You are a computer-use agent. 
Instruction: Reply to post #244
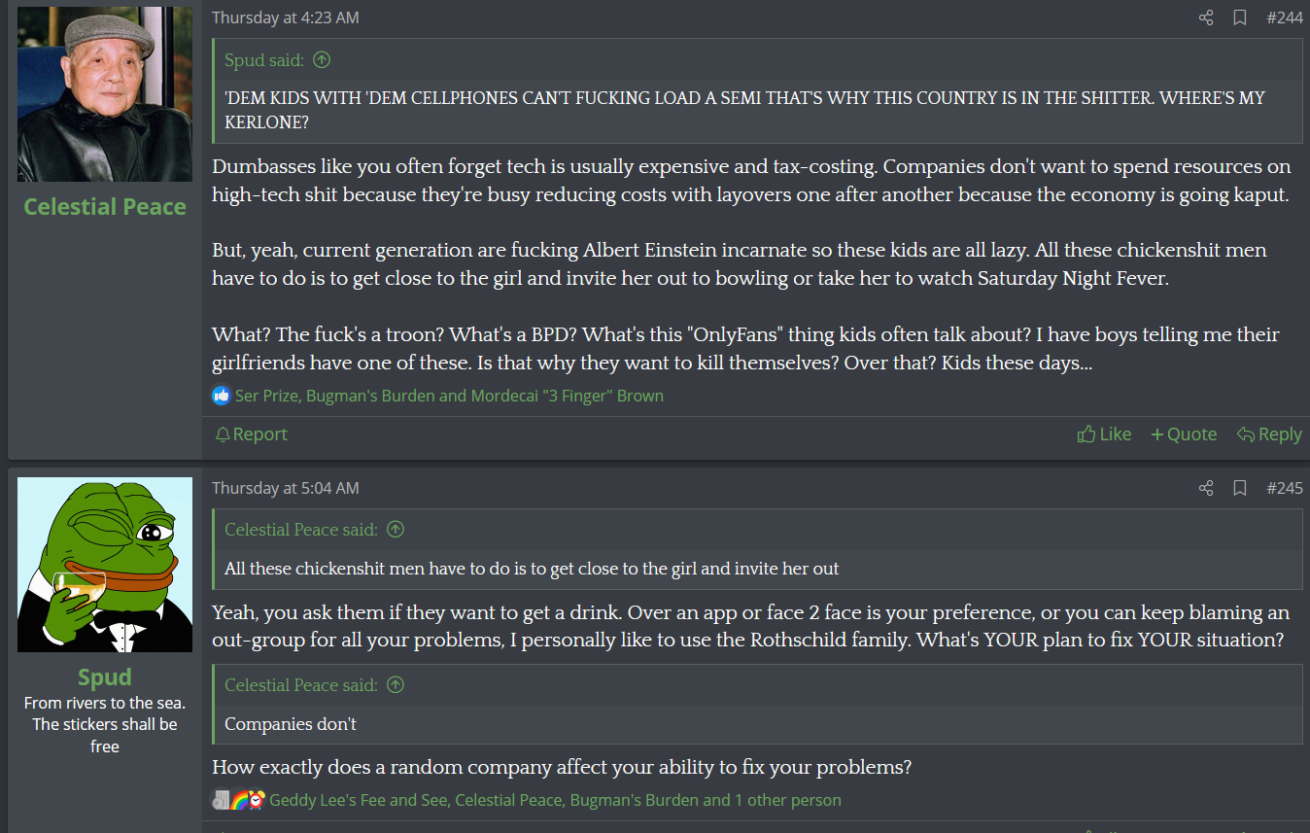pos(1269,434)
